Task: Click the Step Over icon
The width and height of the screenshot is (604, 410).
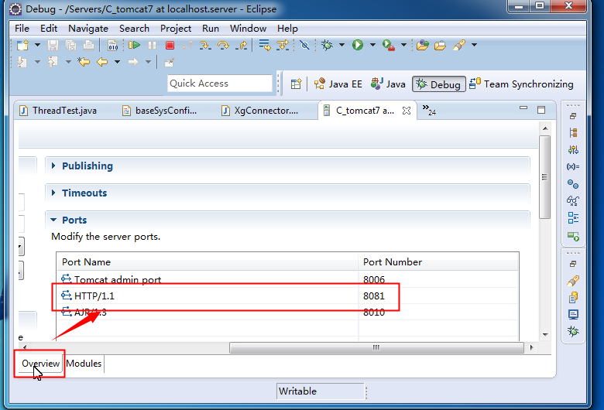Action: (223, 46)
